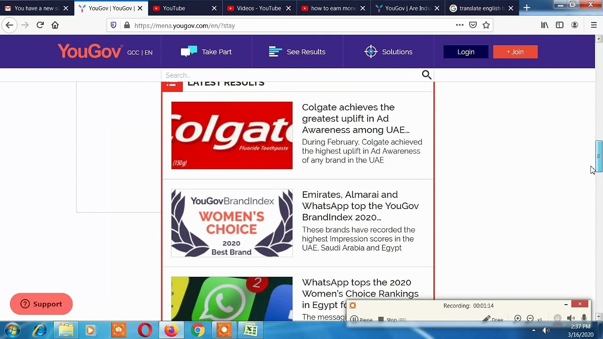The width and height of the screenshot is (603, 339).
Task: Open the media player taskbar icon
Action: 90,330
